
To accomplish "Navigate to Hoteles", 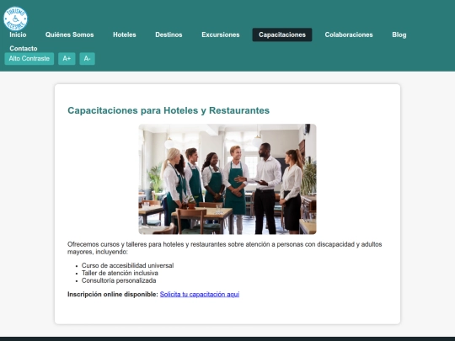I will (125, 35).
